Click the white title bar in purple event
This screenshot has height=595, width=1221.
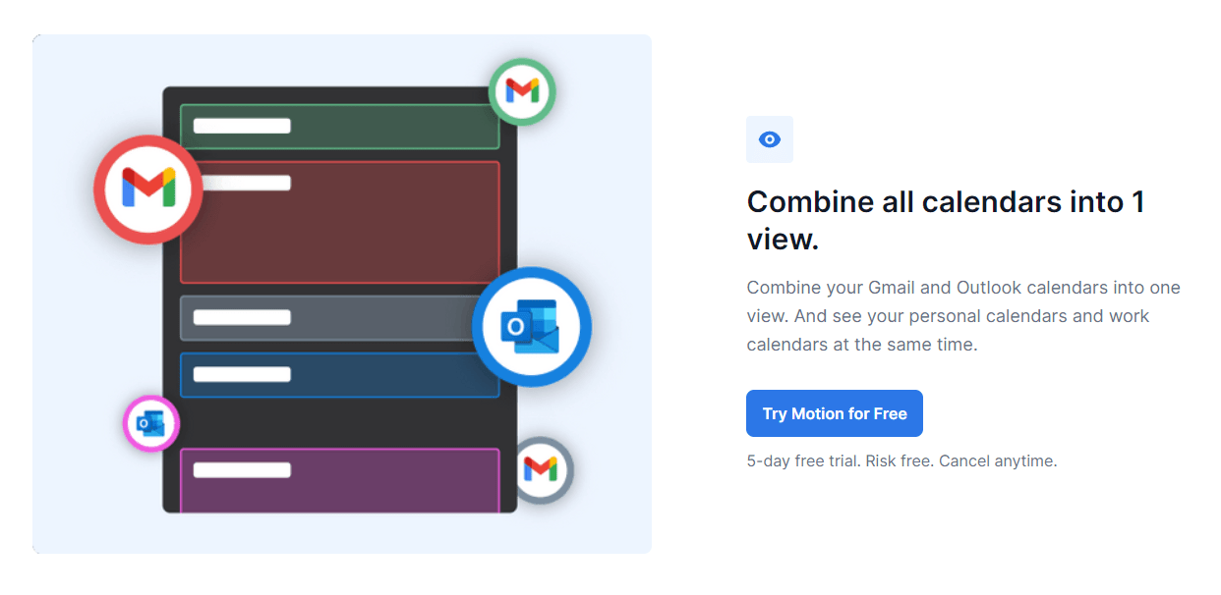[x=242, y=469]
